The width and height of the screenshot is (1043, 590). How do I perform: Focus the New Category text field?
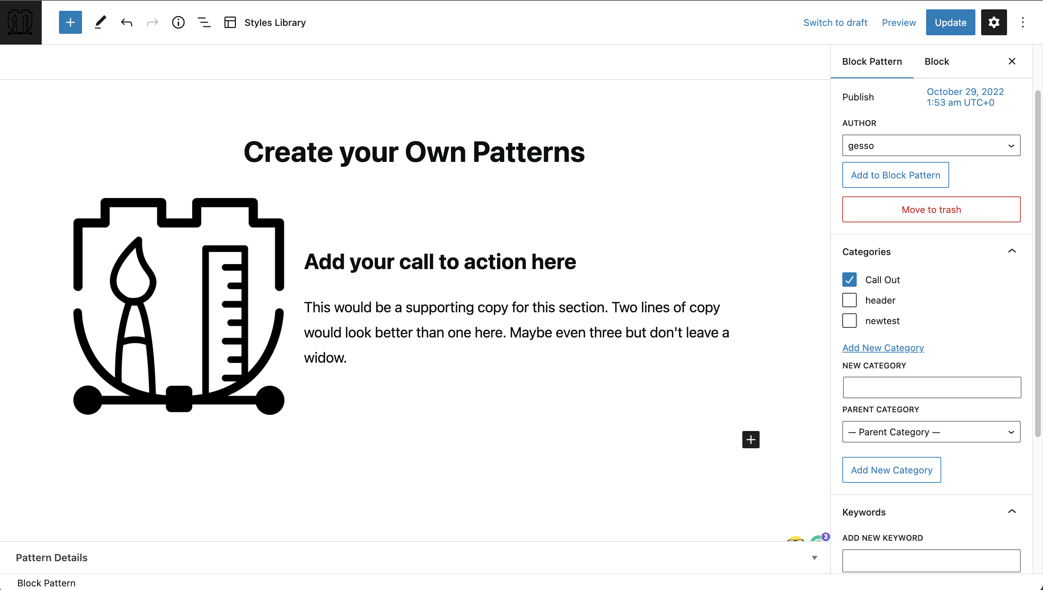(932, 388)
